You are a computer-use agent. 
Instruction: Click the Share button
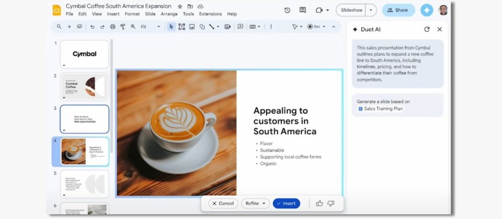398,10
